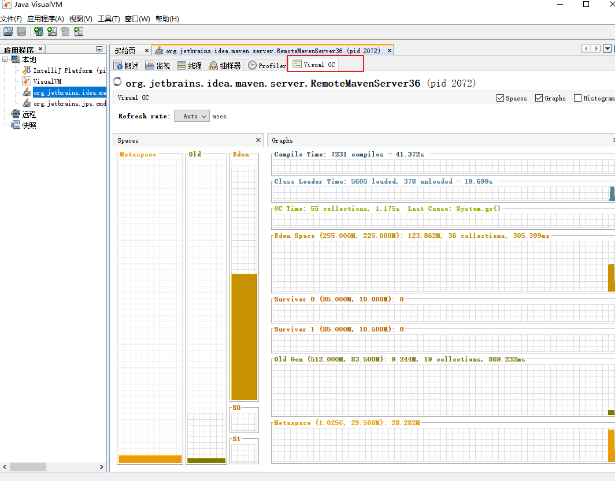615x481 pixels.
Task: Select the Snapshots tree node label
Action: click(29, 125)
